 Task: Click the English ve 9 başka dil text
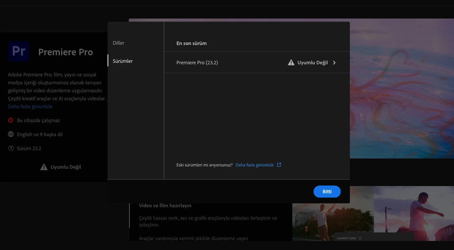[40, 134]
